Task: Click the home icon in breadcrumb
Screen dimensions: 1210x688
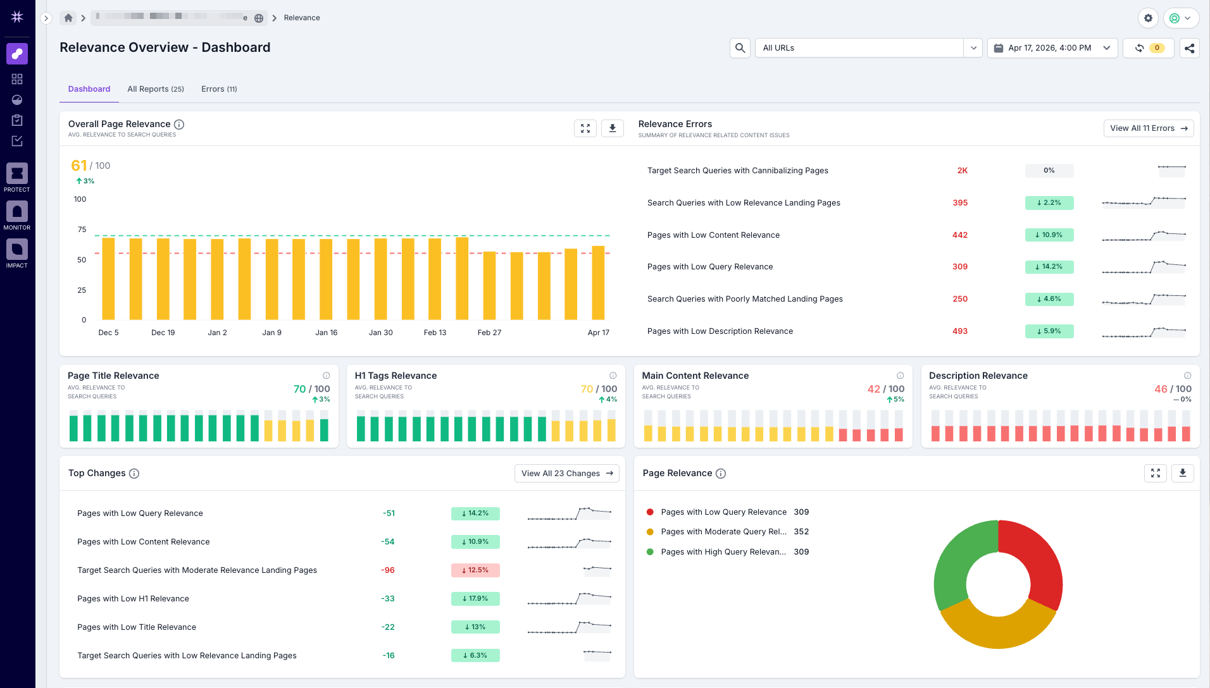Action: pyautogui.click(x=68, y=18)
